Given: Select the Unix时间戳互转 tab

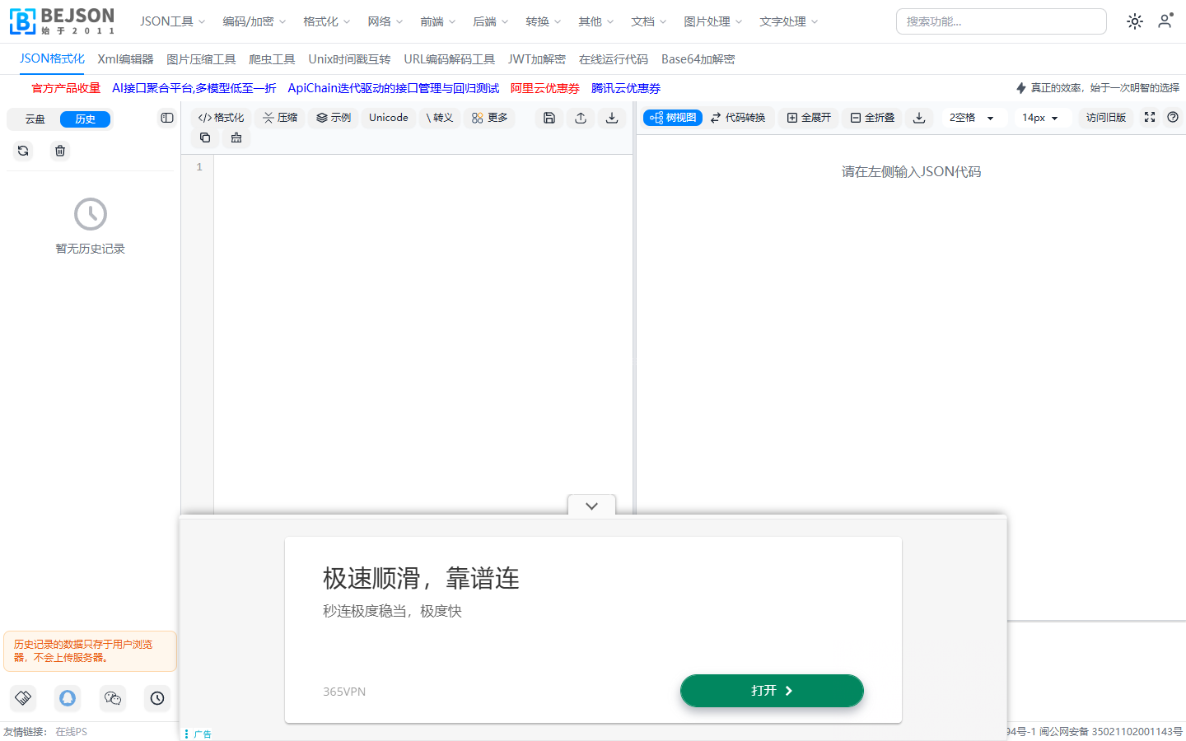Looking at the screenshot, I should [349, 59].
